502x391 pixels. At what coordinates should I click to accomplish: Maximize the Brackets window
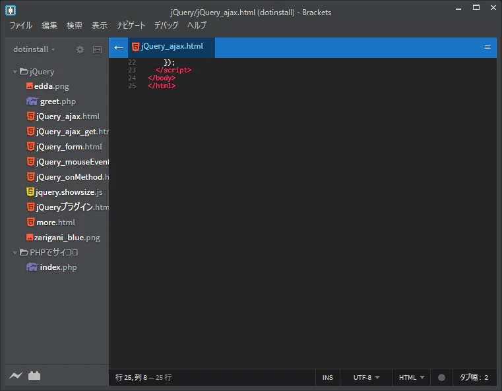point(476,8)
